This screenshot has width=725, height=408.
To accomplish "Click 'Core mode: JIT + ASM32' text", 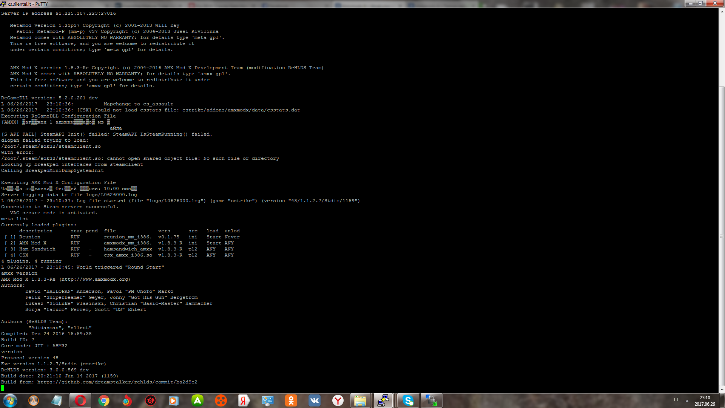I will point(34,346).
